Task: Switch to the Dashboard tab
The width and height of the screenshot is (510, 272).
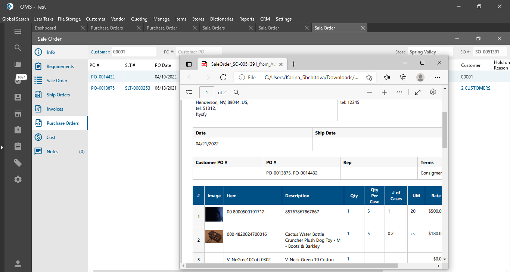Action: coord(45,28)
